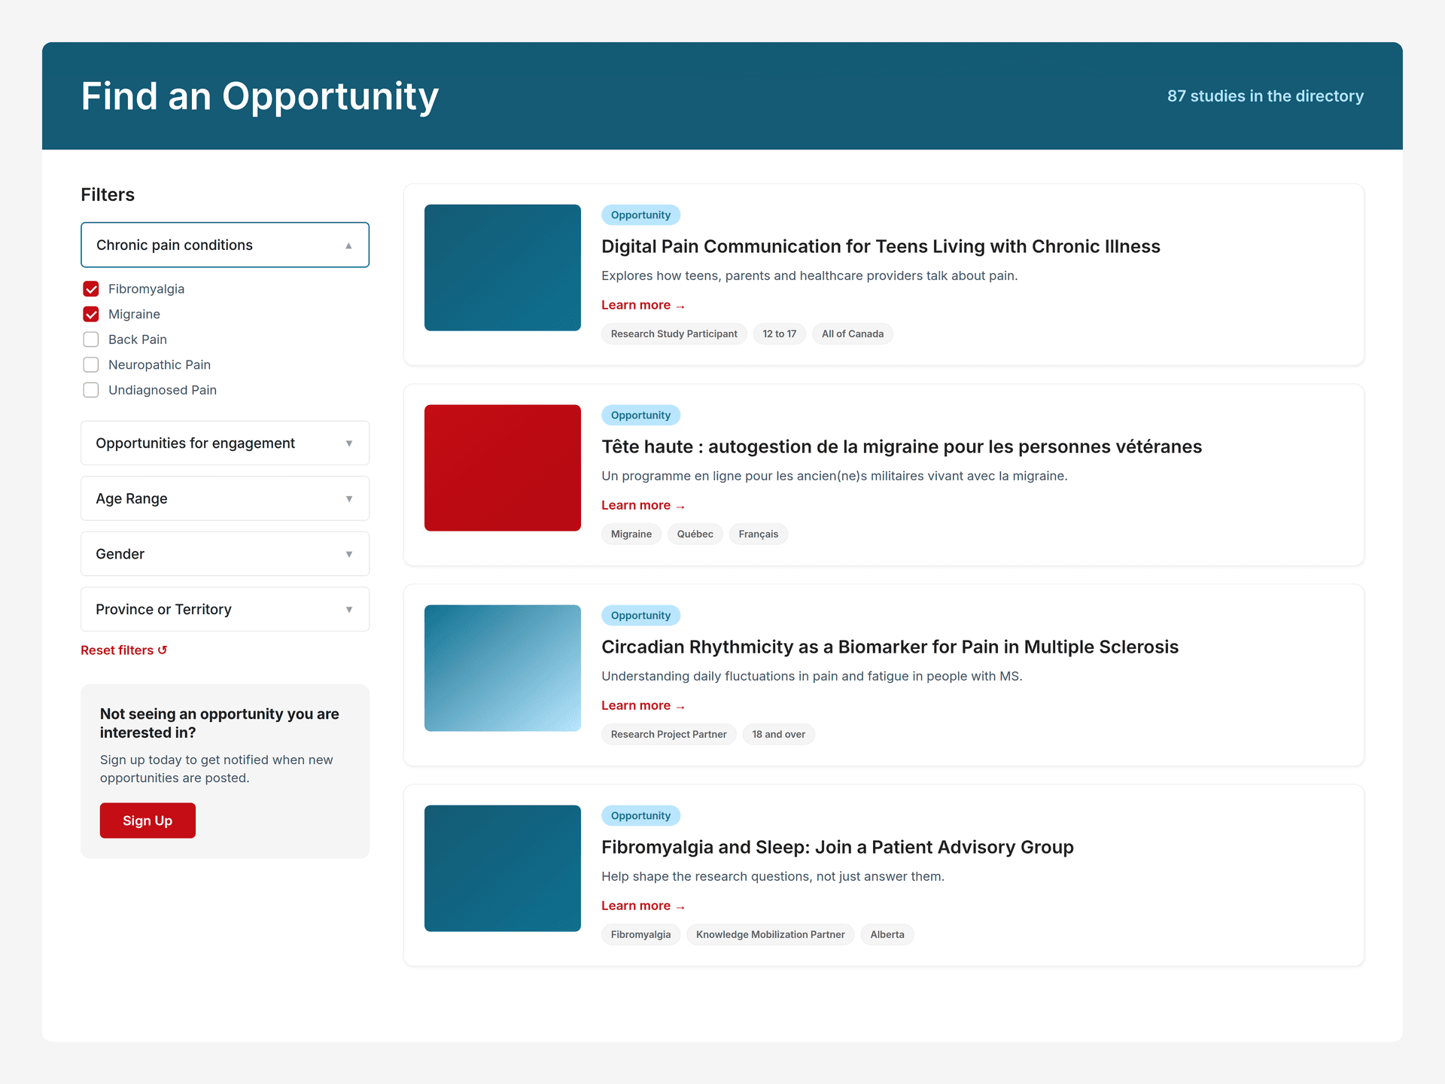Image resolution: width=1445 pixels, height=1084 pixels.
Task: Click Reset filters link
Action: (124, 650)
